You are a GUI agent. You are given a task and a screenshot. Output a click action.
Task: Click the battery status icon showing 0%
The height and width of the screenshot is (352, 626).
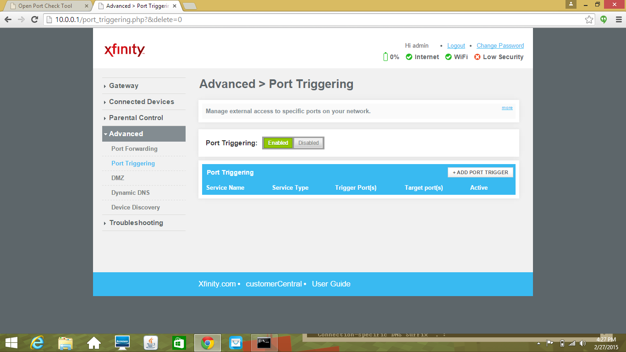pos(385,56)
